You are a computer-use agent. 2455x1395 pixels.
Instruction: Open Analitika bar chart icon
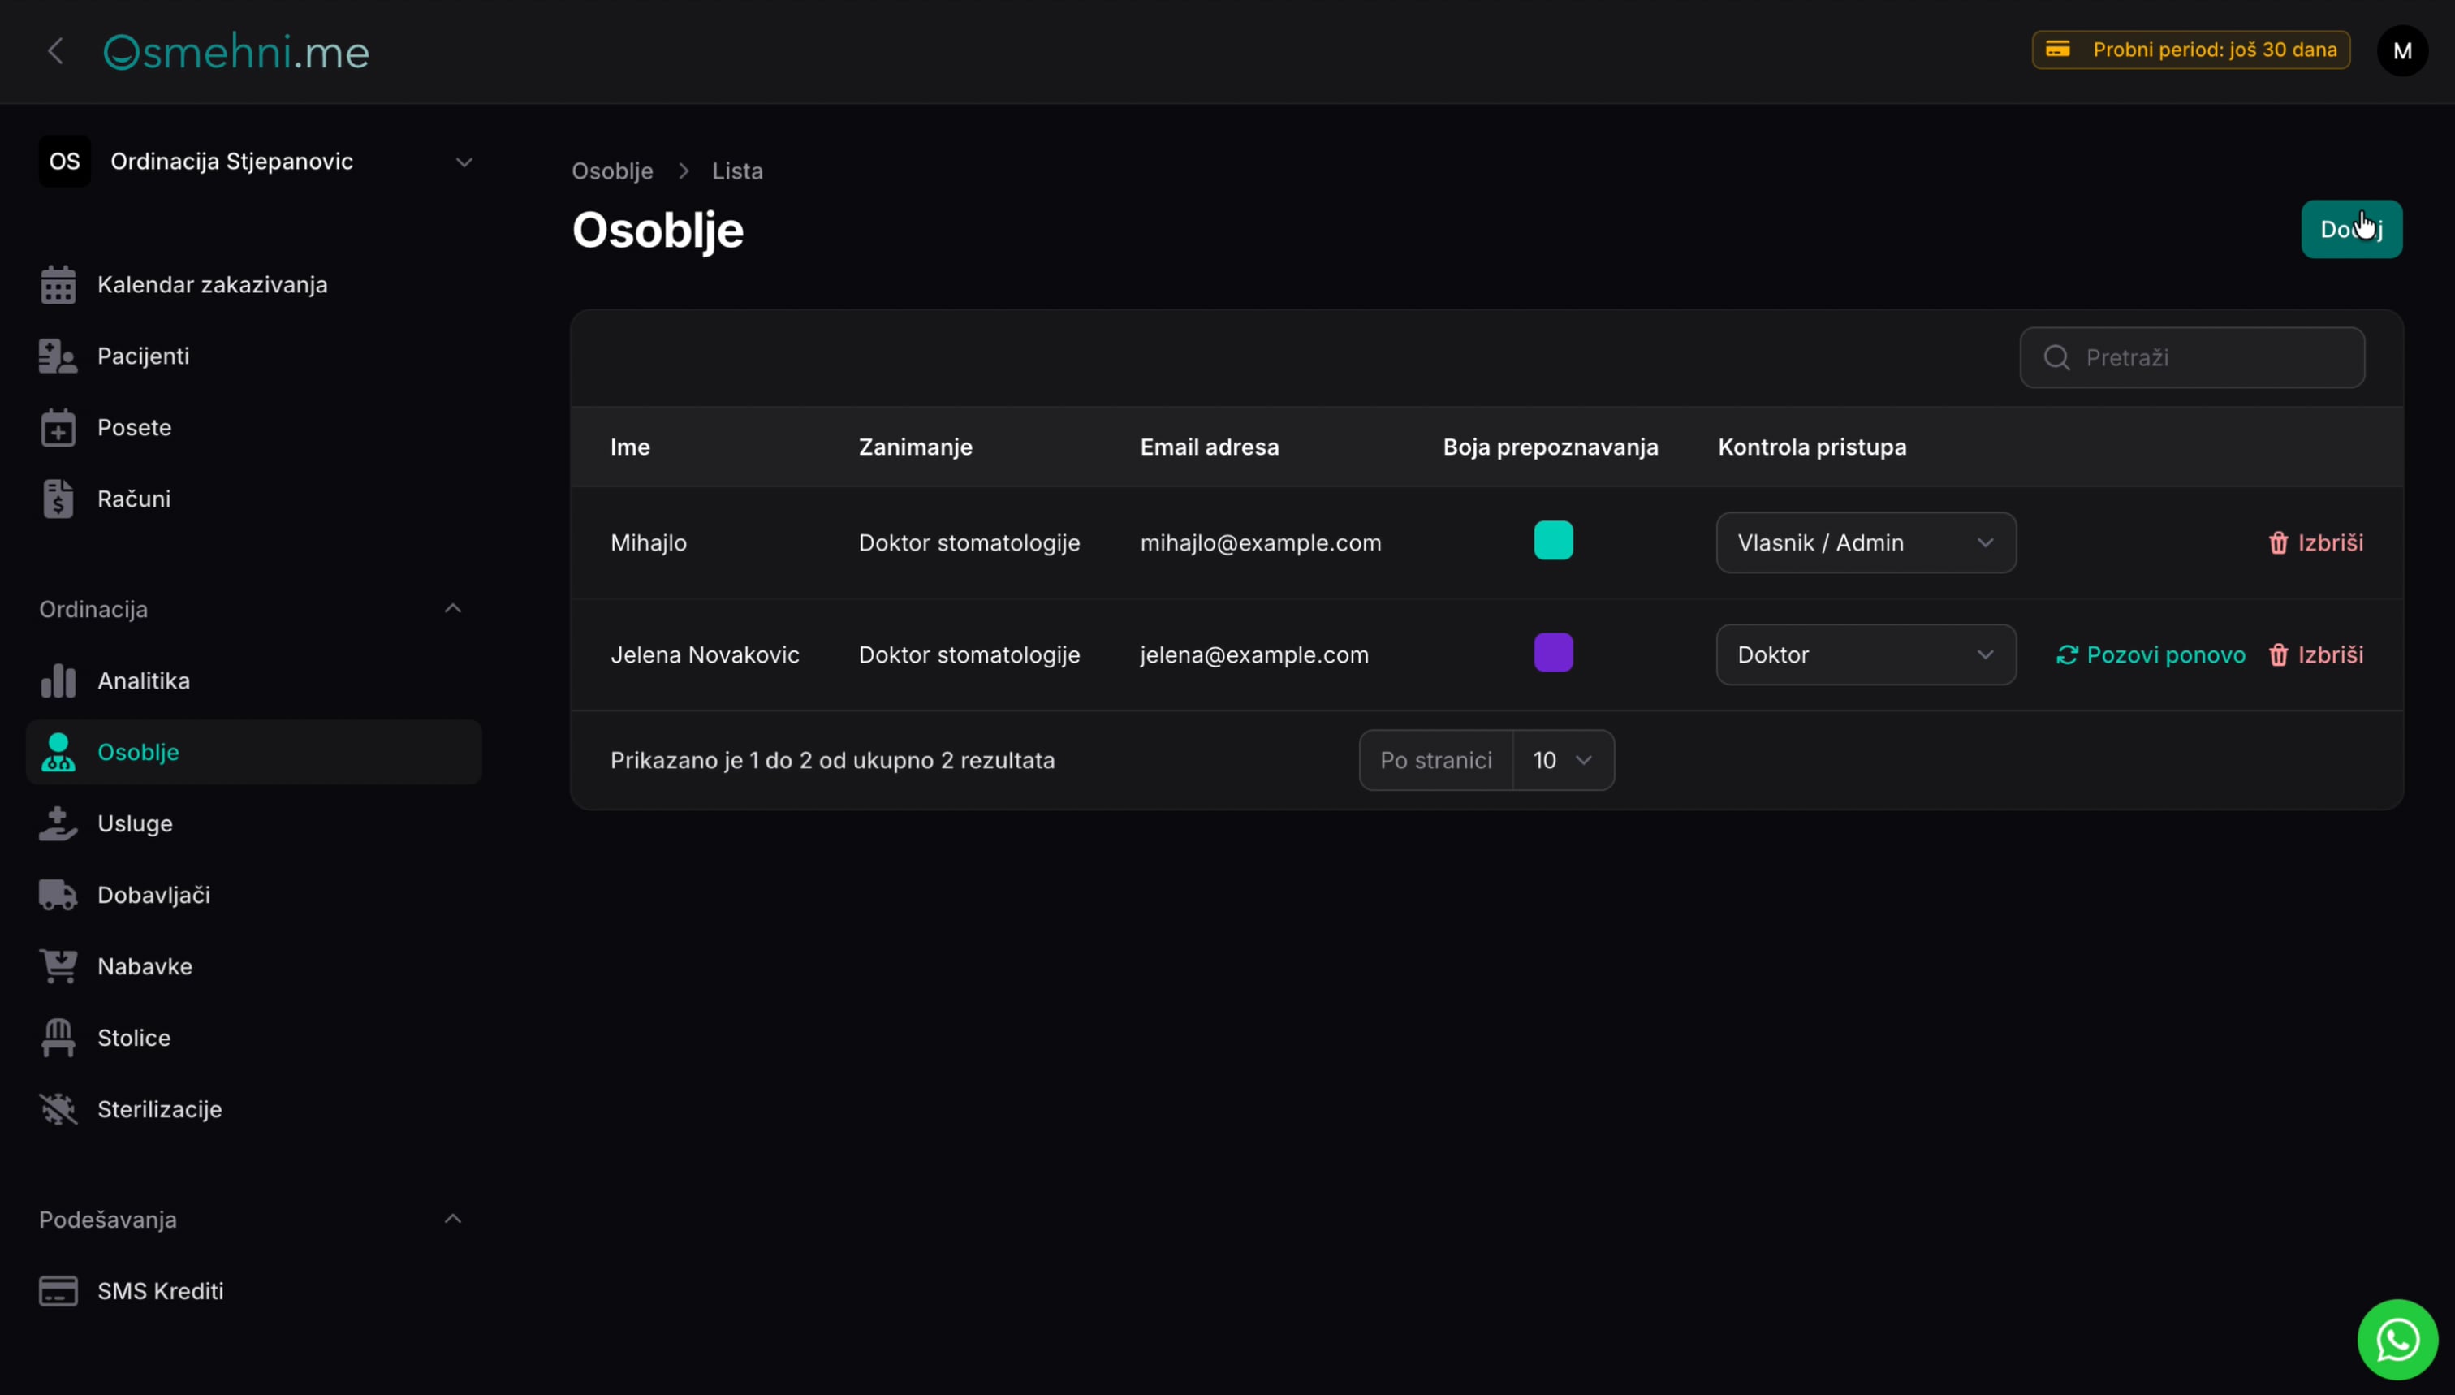click(58, 680)
